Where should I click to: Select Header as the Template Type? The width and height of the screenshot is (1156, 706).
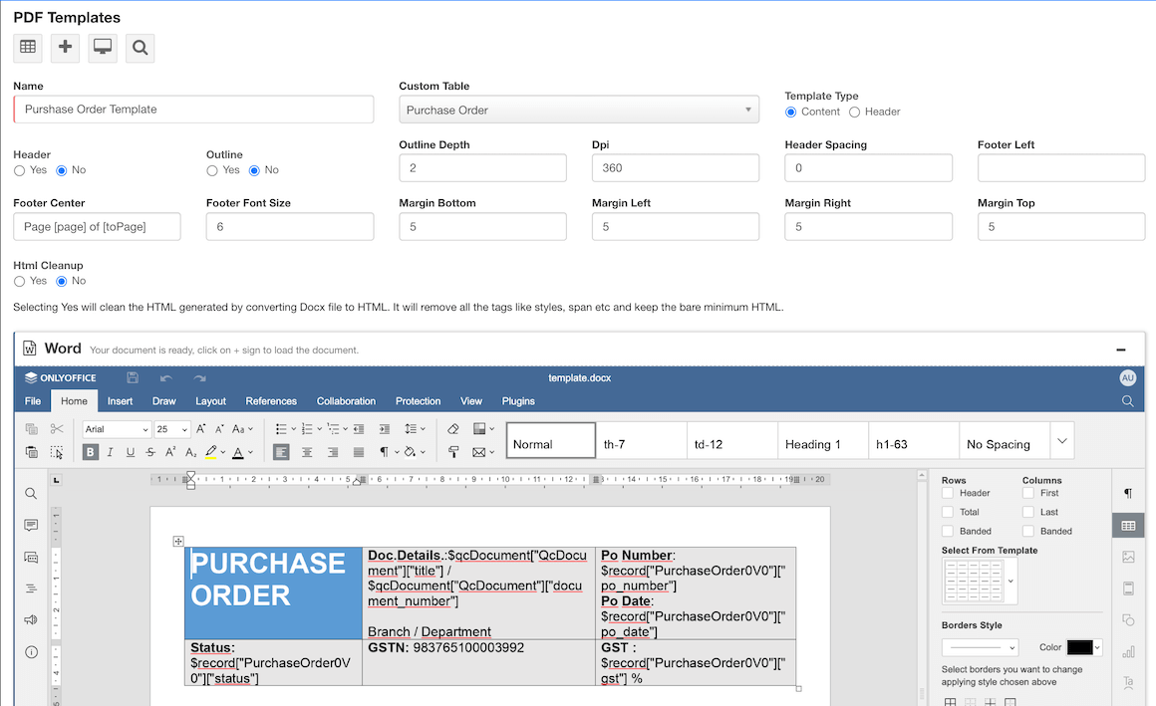coord(854,112)
